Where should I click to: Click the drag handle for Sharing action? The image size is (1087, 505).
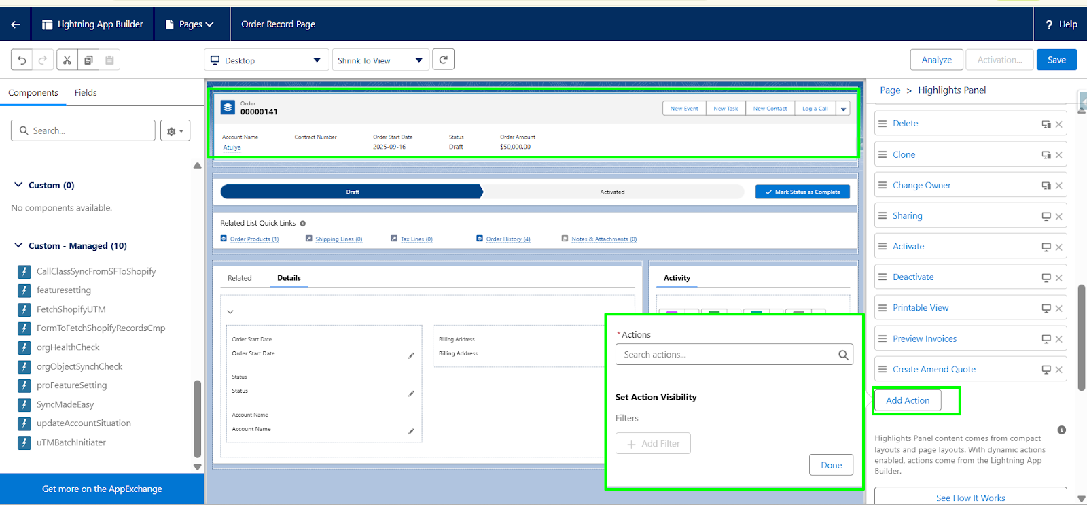[883, 215]
